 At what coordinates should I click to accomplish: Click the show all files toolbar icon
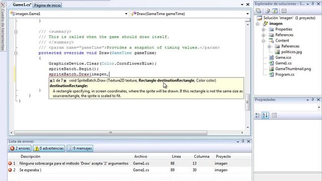[x=268, y=11]
